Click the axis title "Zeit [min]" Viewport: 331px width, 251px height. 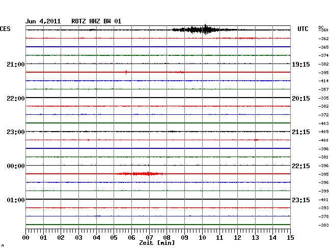click(x=157, y=243)
